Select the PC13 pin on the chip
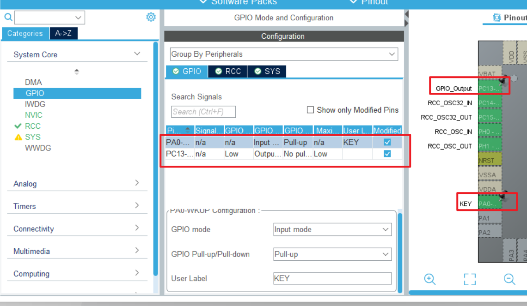Viewport: 527px width, 306px height. tap(490, 89)
